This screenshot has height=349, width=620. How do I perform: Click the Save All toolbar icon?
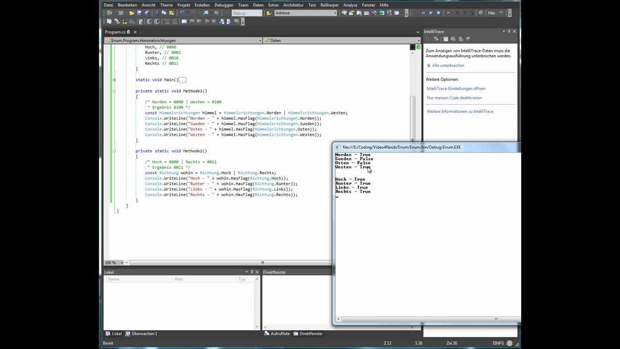click(x=147, y=13)
